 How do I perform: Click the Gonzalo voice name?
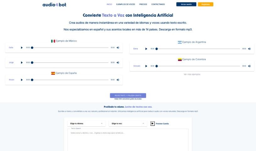[x=137, y=66]
